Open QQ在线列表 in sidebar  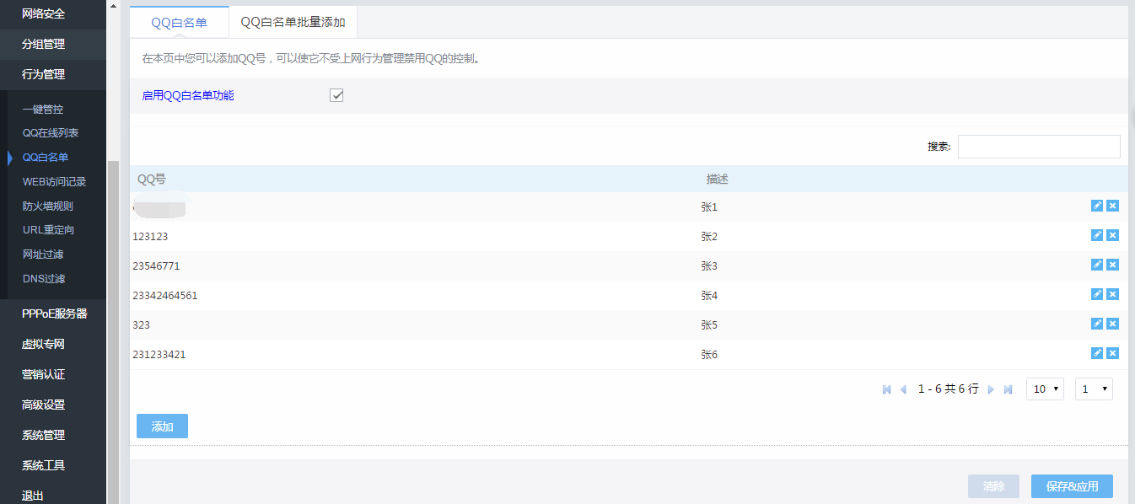pyautogui.click(x=51, y=133)
